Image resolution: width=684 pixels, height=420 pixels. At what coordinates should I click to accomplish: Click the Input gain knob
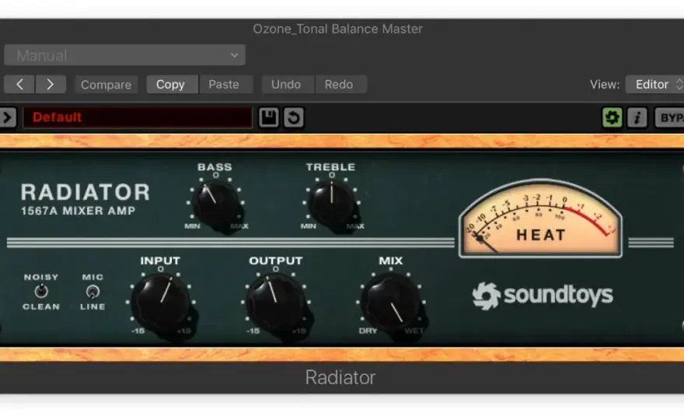tap(160, 302)
